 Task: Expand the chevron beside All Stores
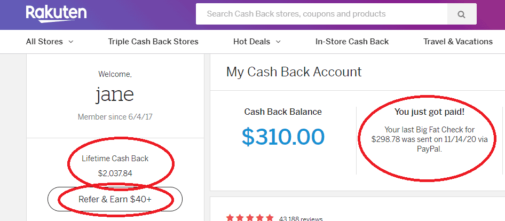point(71,42)
